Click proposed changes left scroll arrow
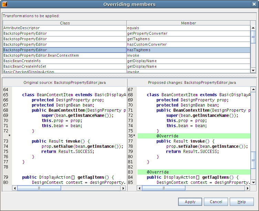 coord(139,188)
